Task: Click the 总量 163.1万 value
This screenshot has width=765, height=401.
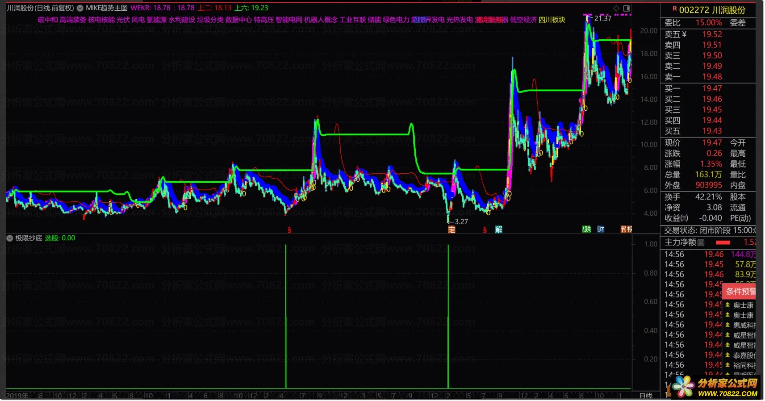Action: point(708,175)
